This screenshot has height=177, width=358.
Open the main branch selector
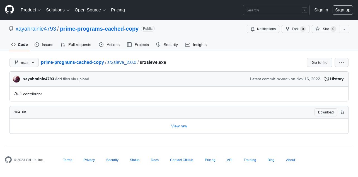coord(24,62)
